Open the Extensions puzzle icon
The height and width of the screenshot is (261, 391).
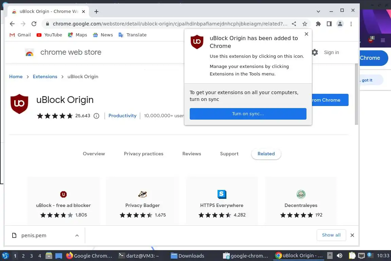(318, 24)
